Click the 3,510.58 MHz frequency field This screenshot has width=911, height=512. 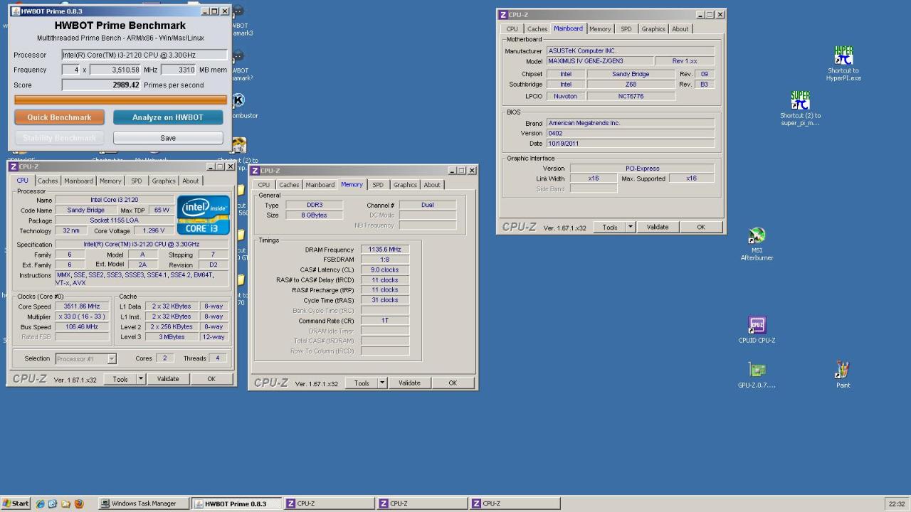[x=115, y=70]
